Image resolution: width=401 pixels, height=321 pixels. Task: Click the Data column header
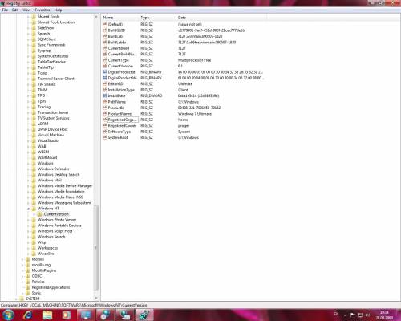(x=222, y=18)
